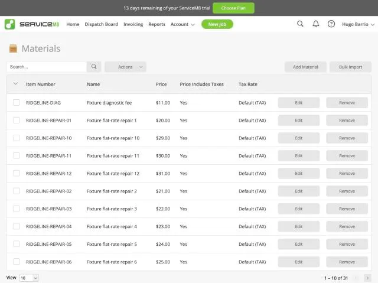Go to next page arrow
The width and height of the screenshot is (378, 283).
[367, 278]
